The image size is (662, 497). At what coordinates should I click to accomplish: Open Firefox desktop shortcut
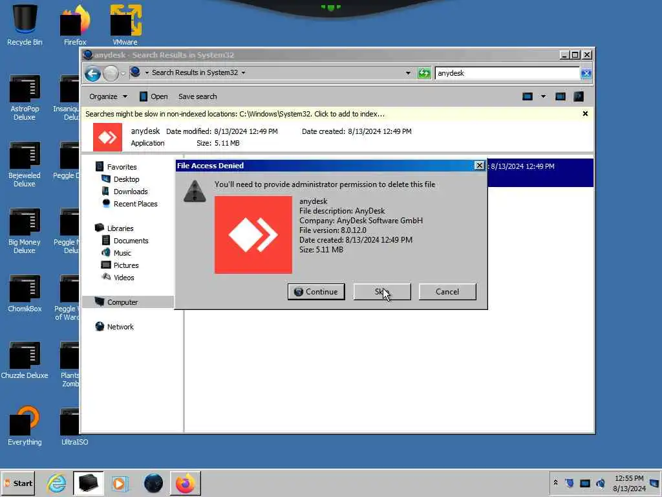coord(75,25)
